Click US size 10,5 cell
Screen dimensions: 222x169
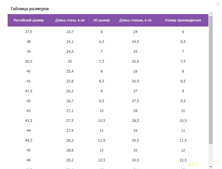102,121
